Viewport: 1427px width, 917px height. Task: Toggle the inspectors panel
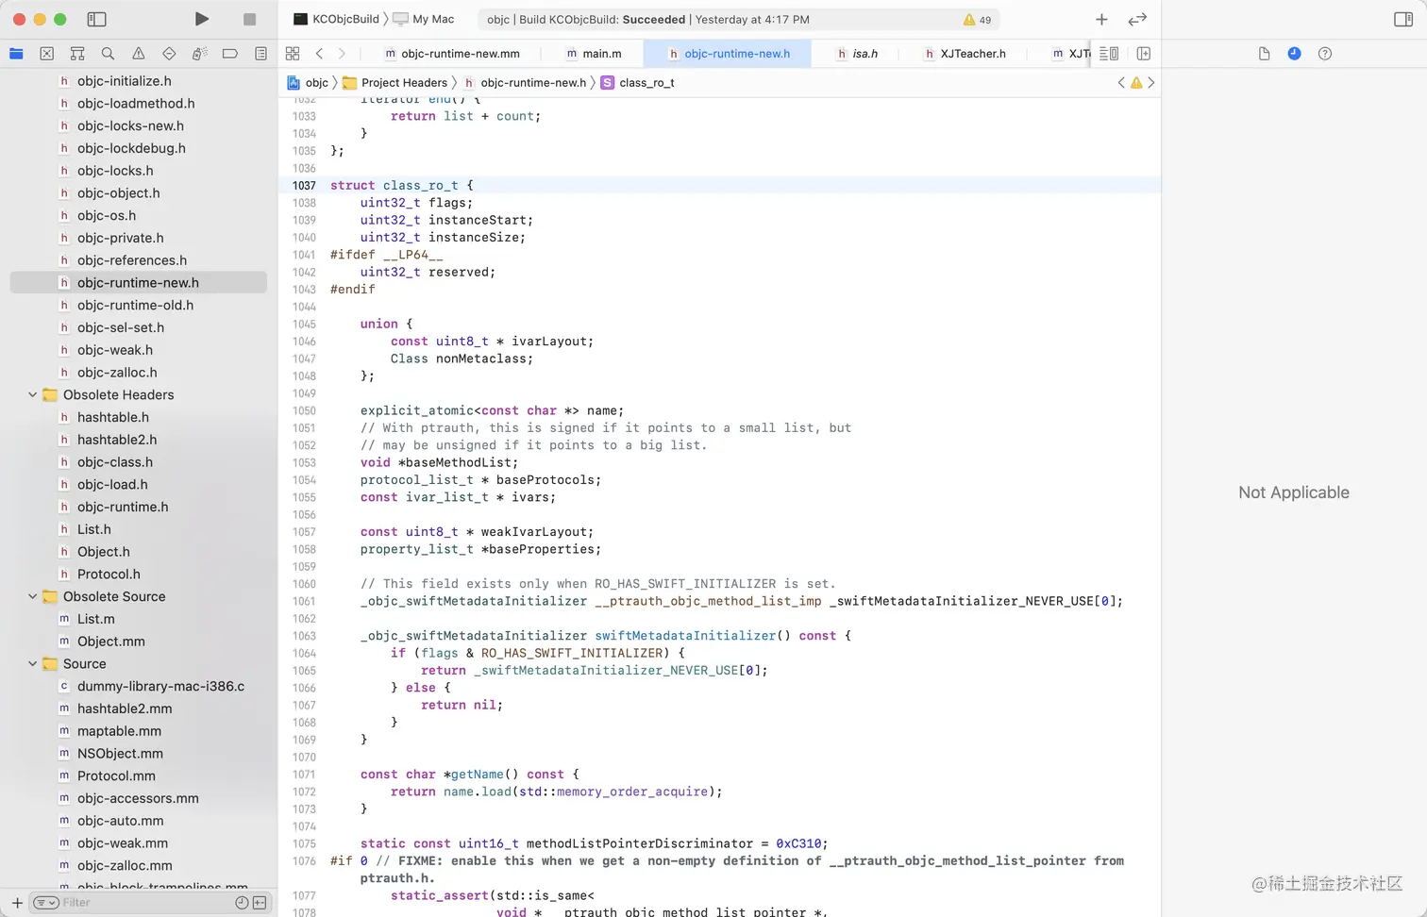(x=1402, y=19)
